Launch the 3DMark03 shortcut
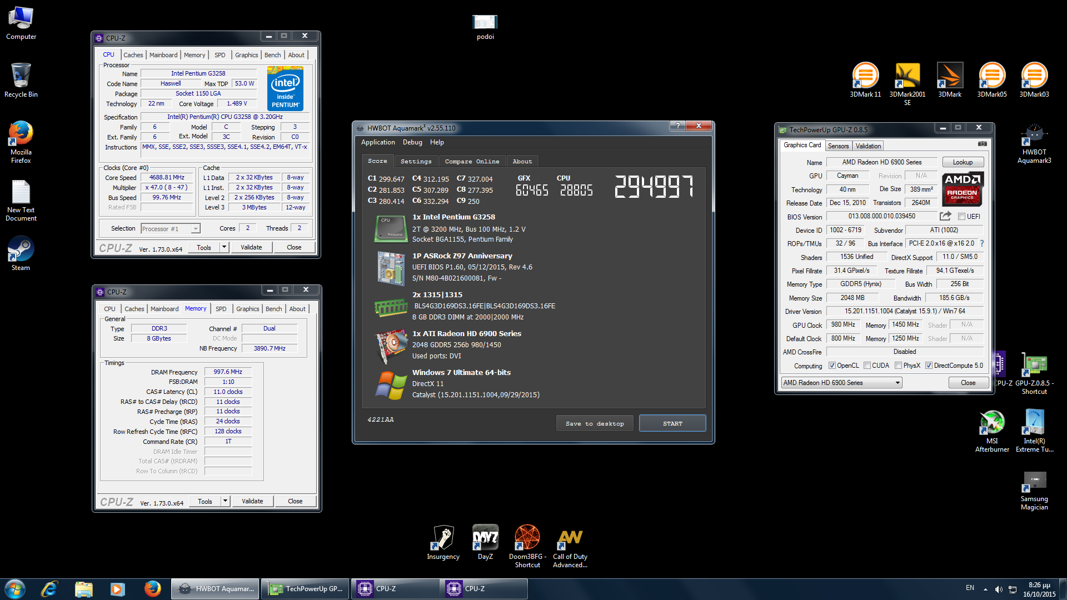 pos(1034,80)
